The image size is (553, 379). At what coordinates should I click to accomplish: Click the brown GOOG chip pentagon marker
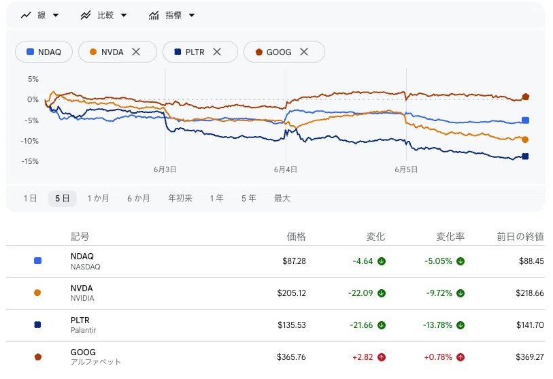click(259, 52)
